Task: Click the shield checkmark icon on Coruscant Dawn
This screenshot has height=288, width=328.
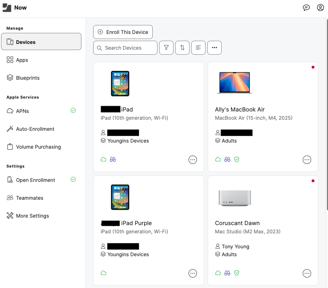Action: [x=237, y=273]
